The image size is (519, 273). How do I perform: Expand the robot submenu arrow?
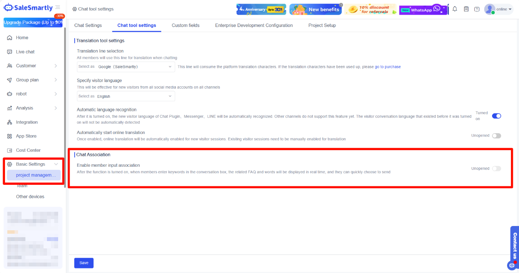(x=56, y=94)
